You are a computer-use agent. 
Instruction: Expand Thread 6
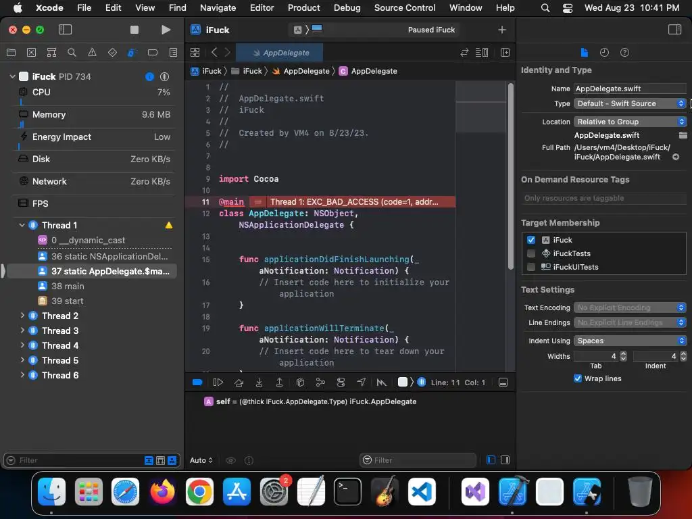22,375
